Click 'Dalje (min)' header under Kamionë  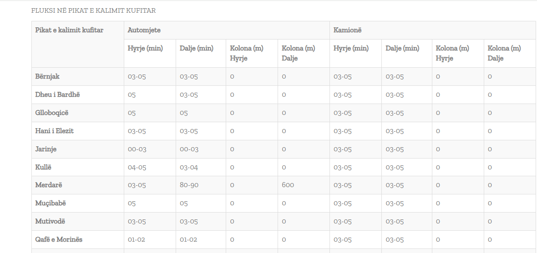coord(402,48)
